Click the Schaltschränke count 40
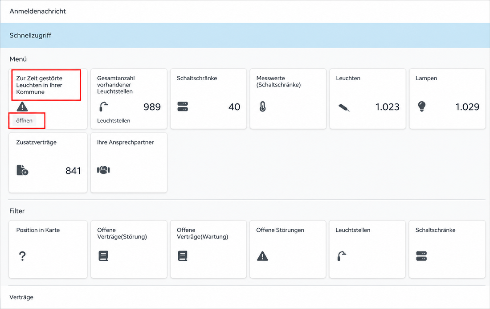490x309 pixels. click(234, 107)
